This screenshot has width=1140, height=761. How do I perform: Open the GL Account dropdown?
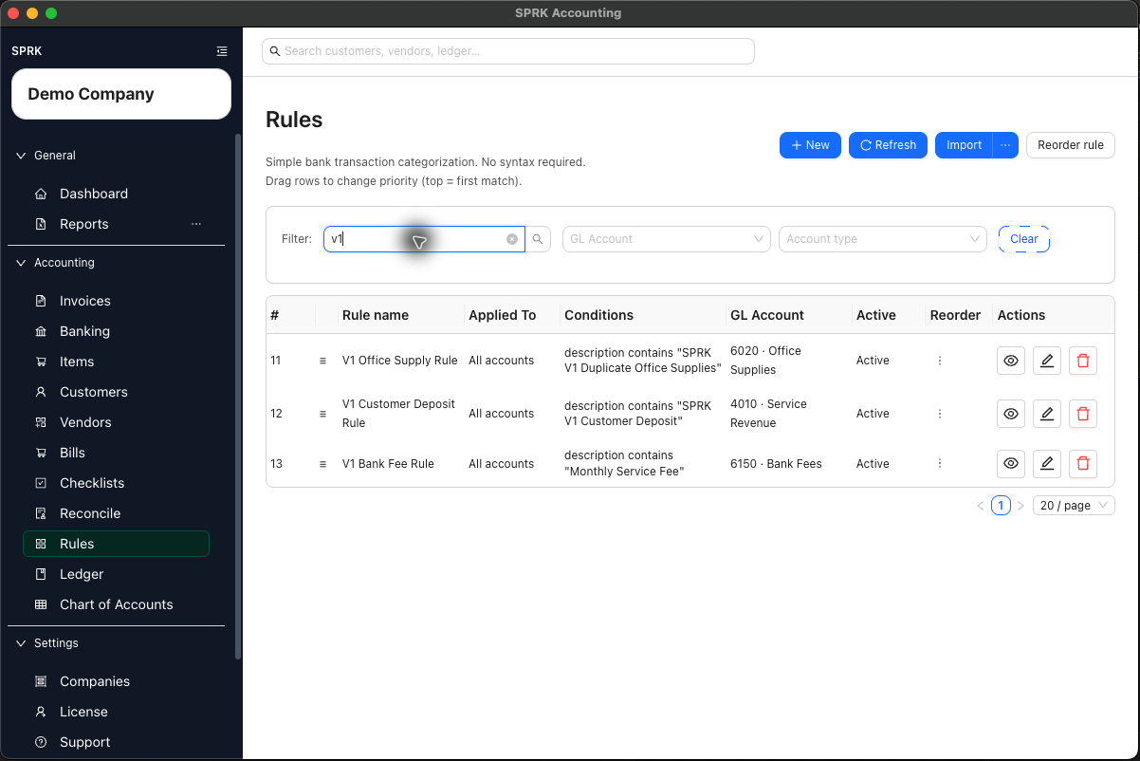click(x=666, y=239)
